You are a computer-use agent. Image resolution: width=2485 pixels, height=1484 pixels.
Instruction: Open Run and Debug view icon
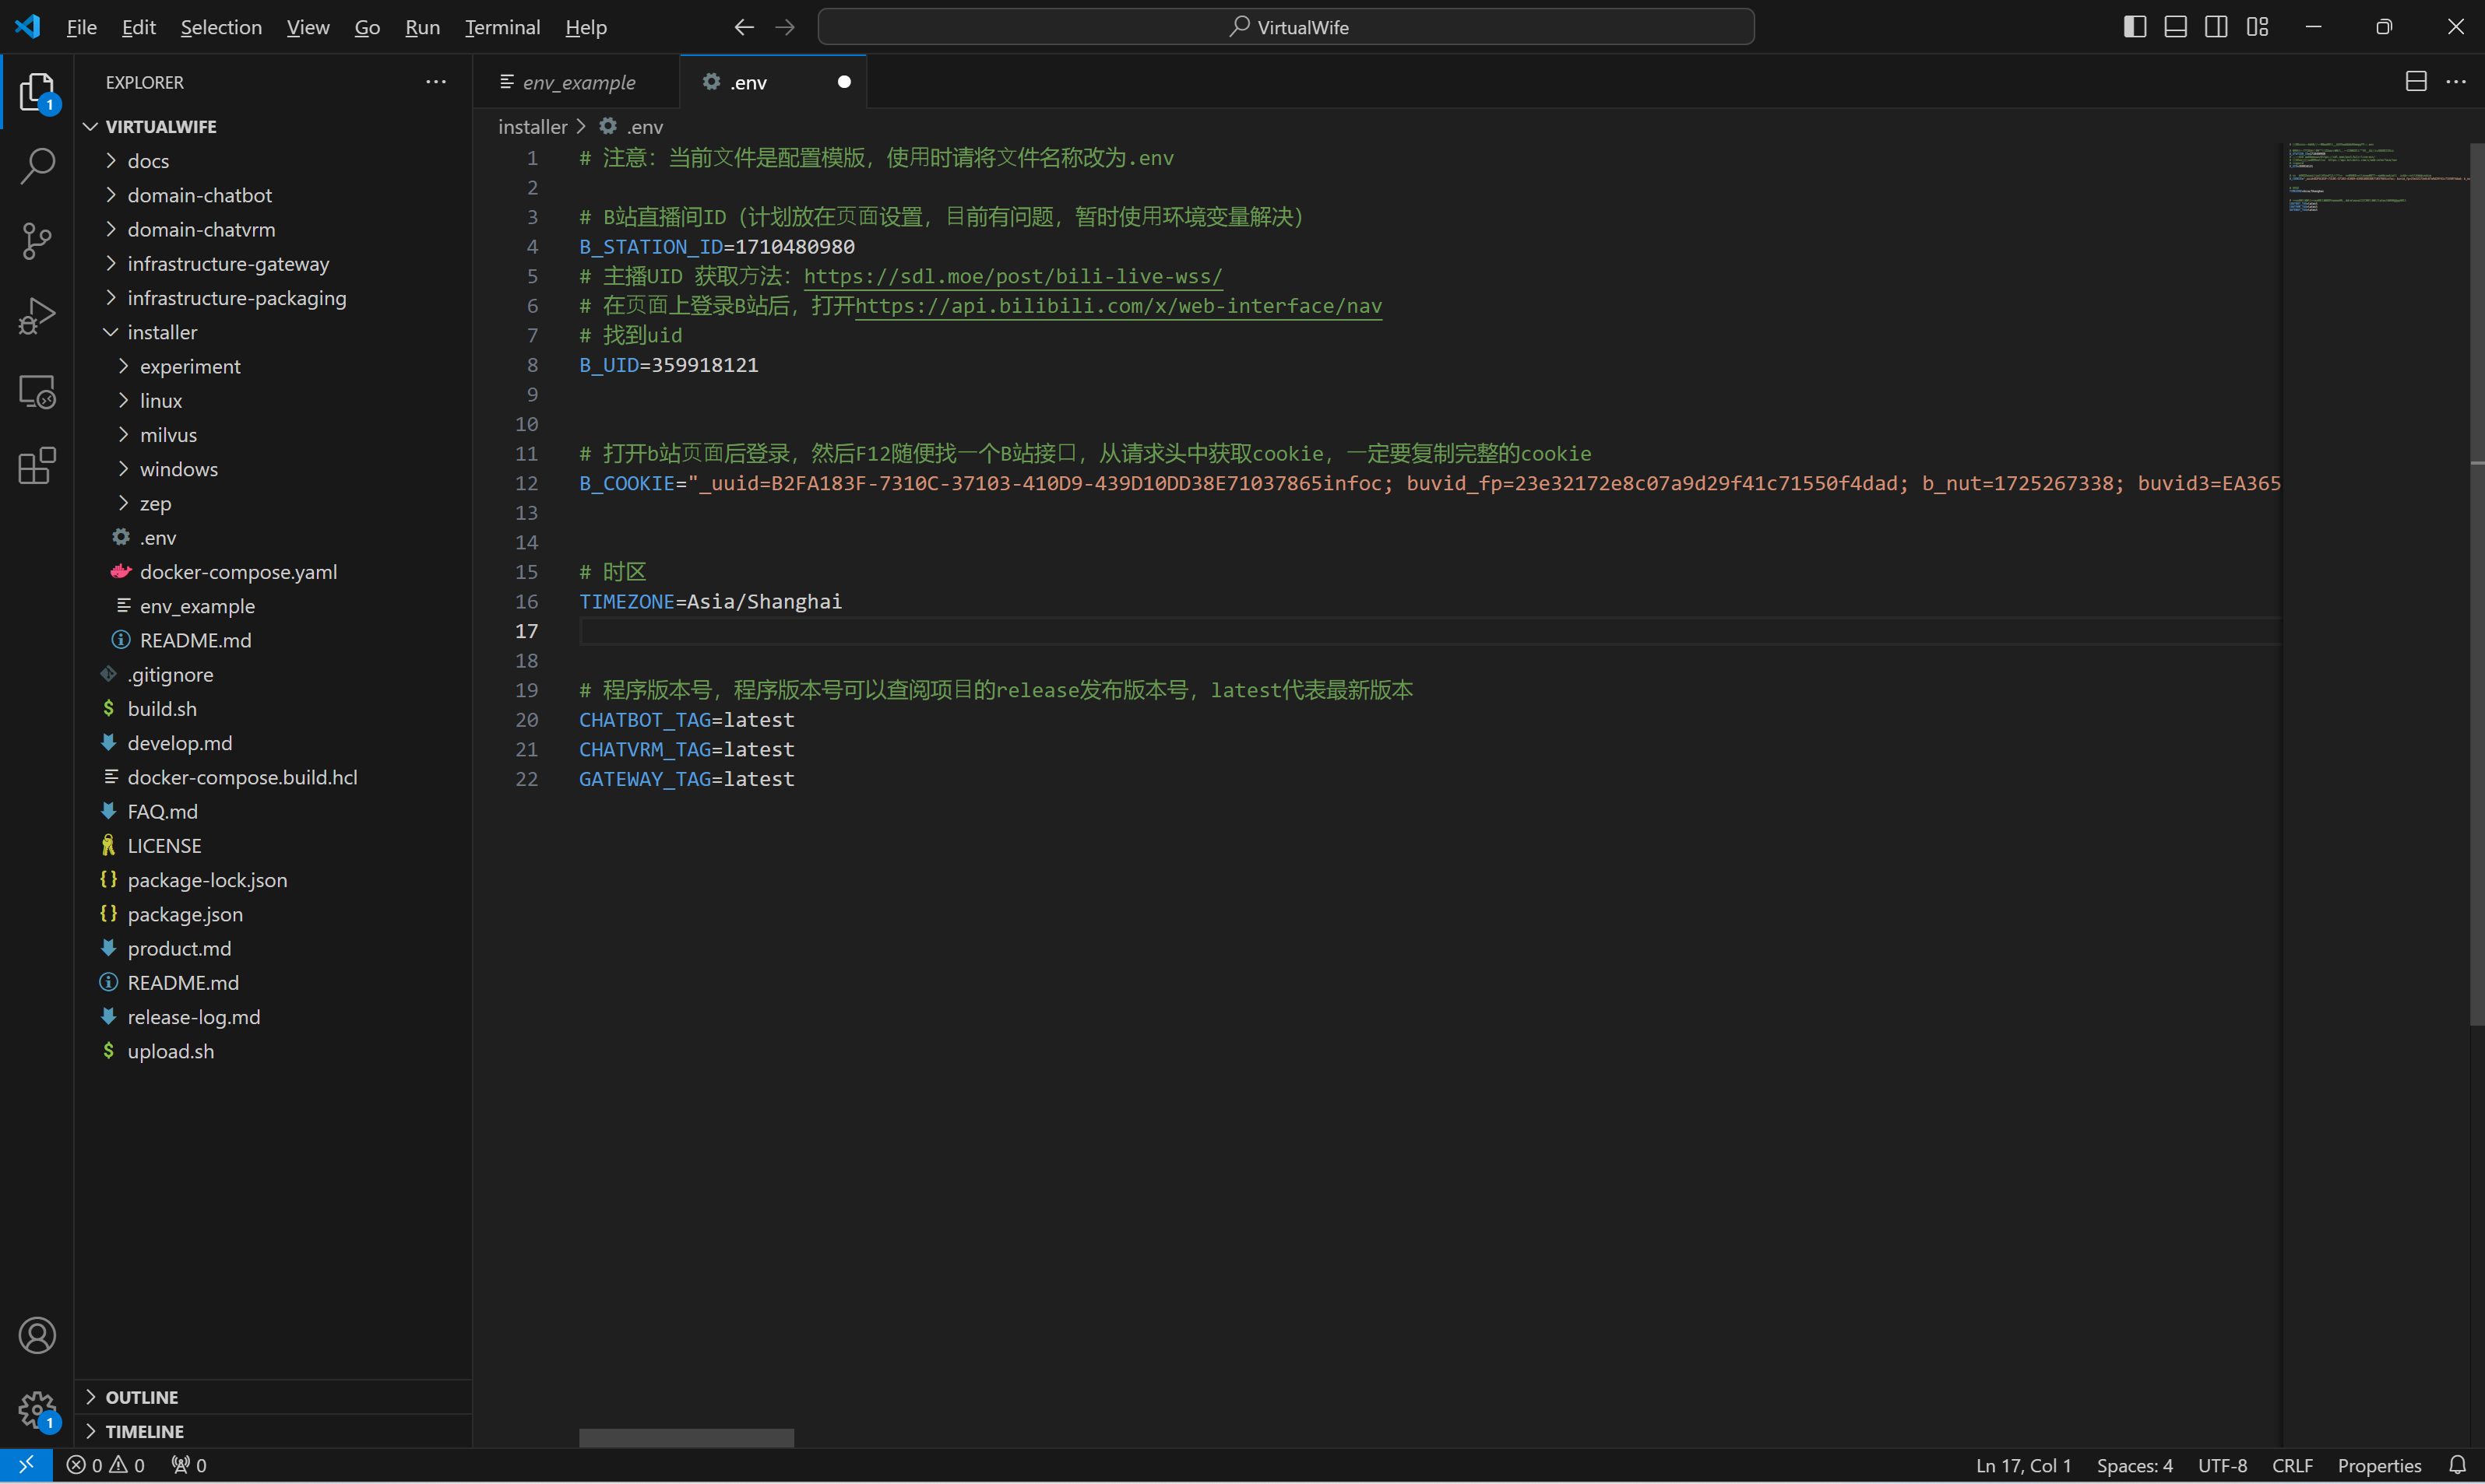tap(37, 316)
